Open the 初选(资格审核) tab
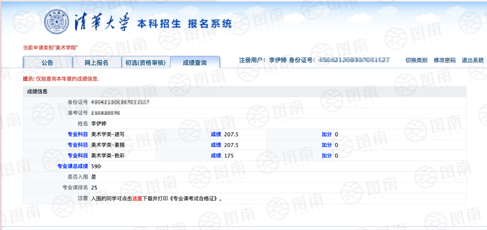 click(x=146, y=62)
